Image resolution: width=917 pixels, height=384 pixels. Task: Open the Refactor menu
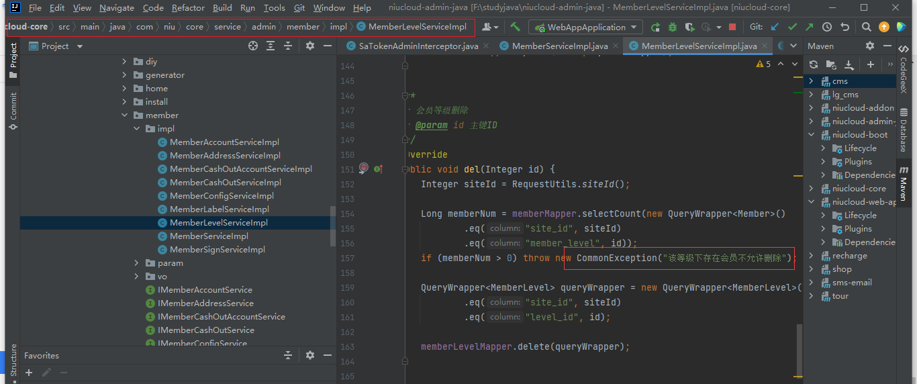pos(188,8)
